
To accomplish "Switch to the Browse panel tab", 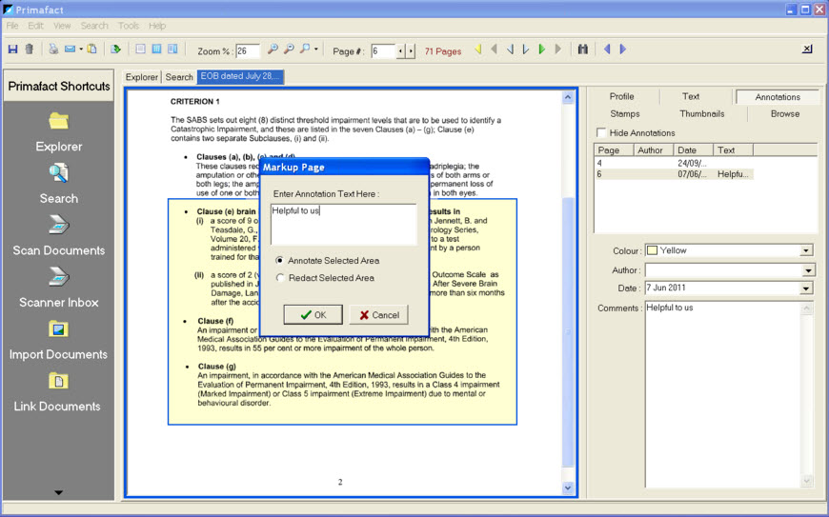I will click(785, 114).
